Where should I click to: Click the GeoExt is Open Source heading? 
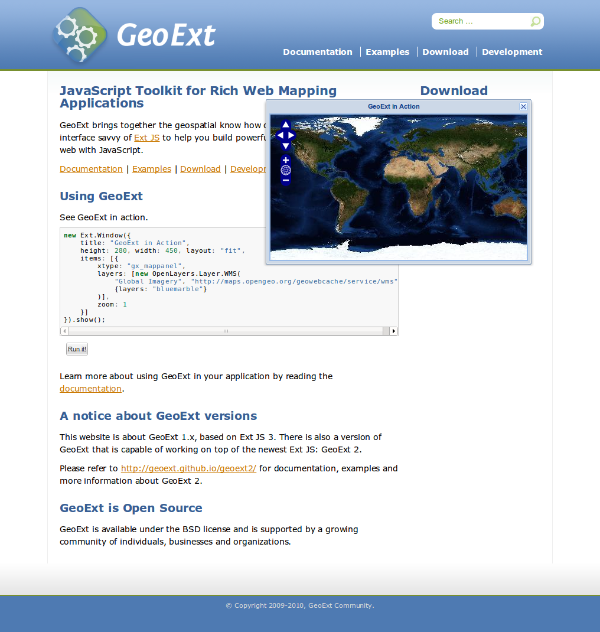tap(131, 509)
